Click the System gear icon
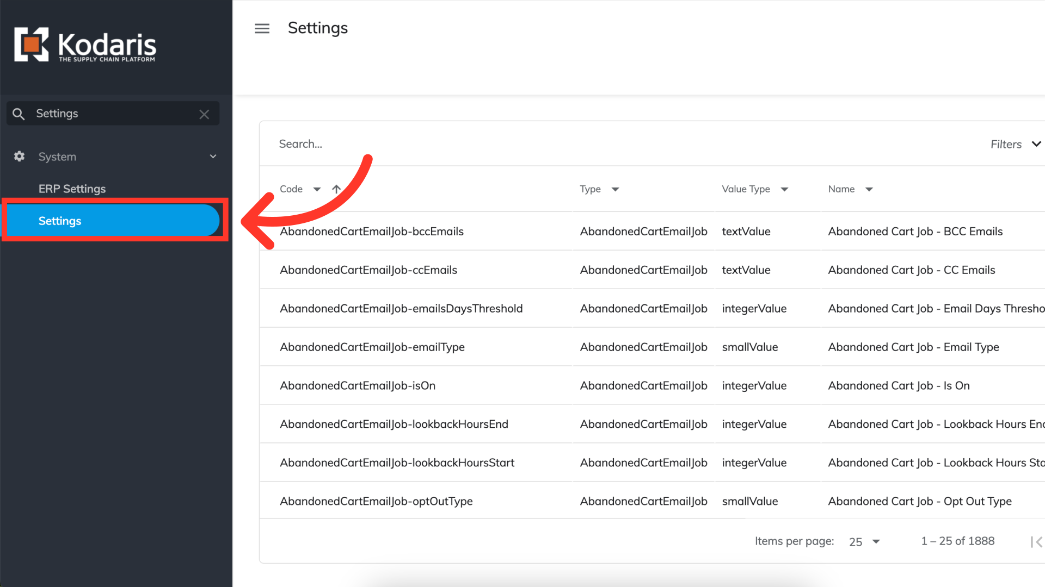1045x587 pixels. (x=20, y=157)
